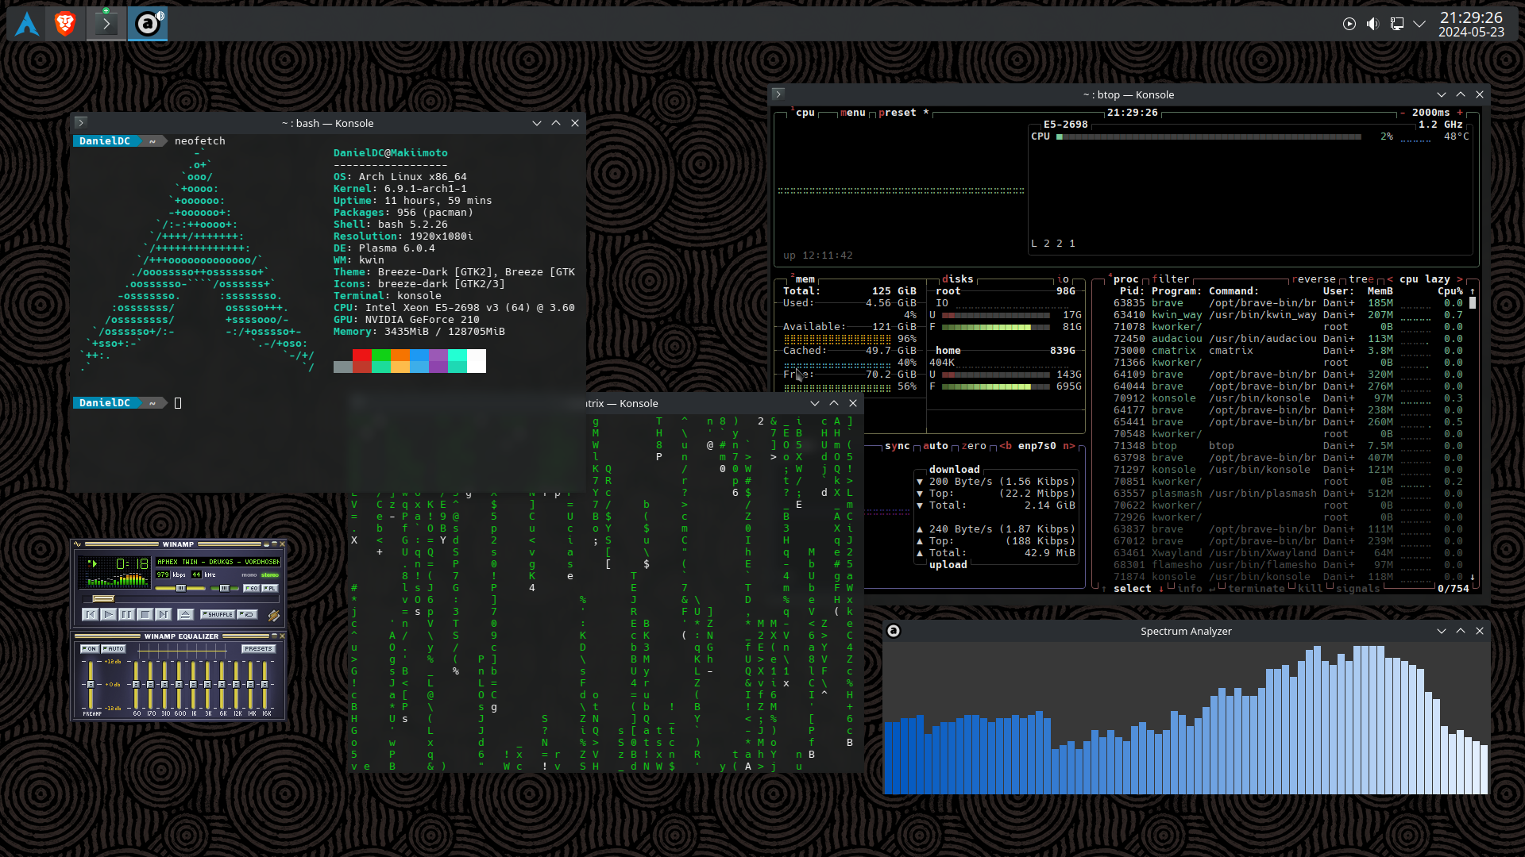Switch to Konsole task in the panel
This screenshot has width=1525, height=857.
(106, 24)
